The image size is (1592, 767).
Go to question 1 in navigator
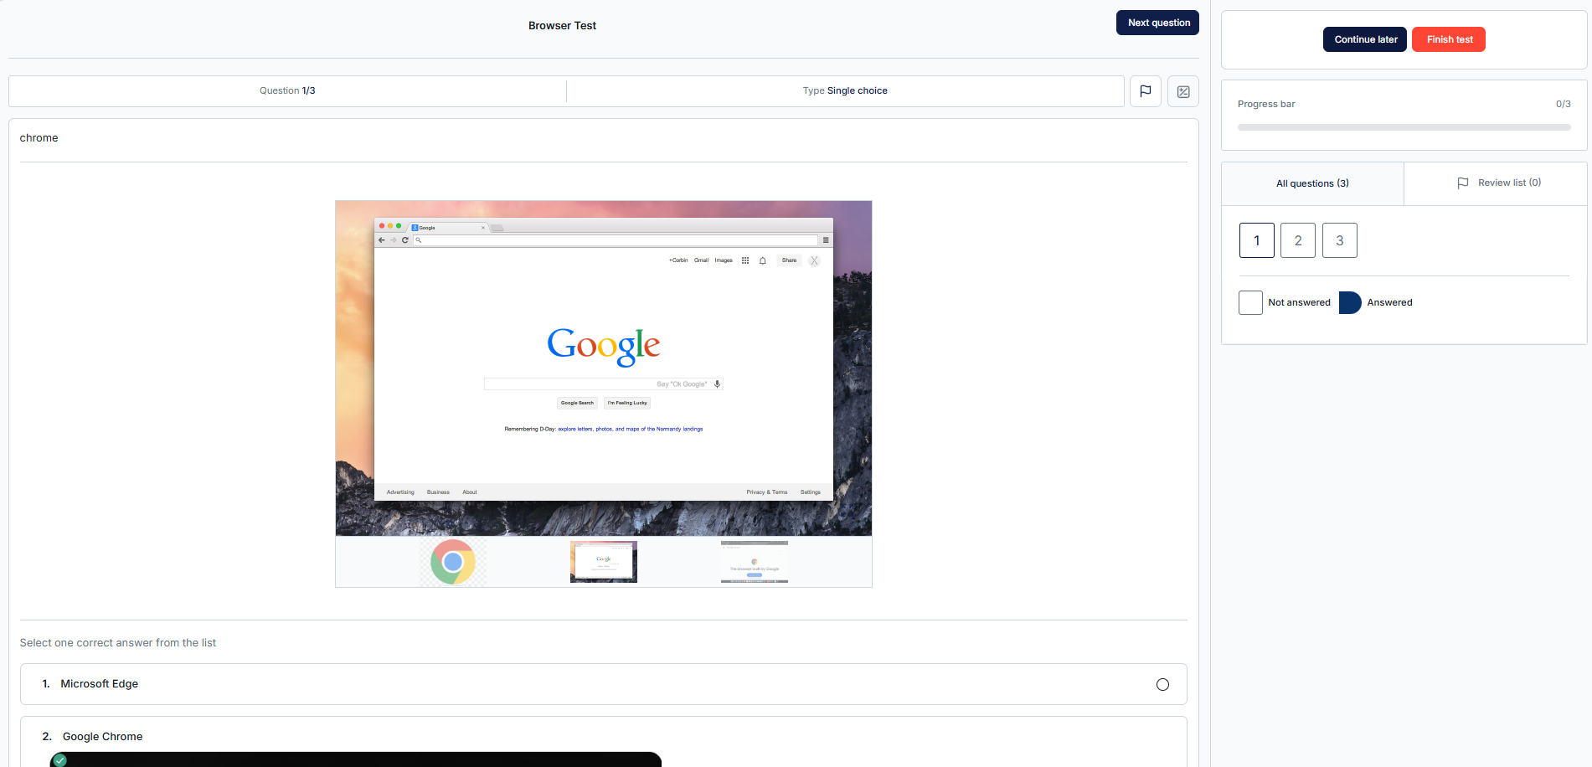click(1257, 240)
